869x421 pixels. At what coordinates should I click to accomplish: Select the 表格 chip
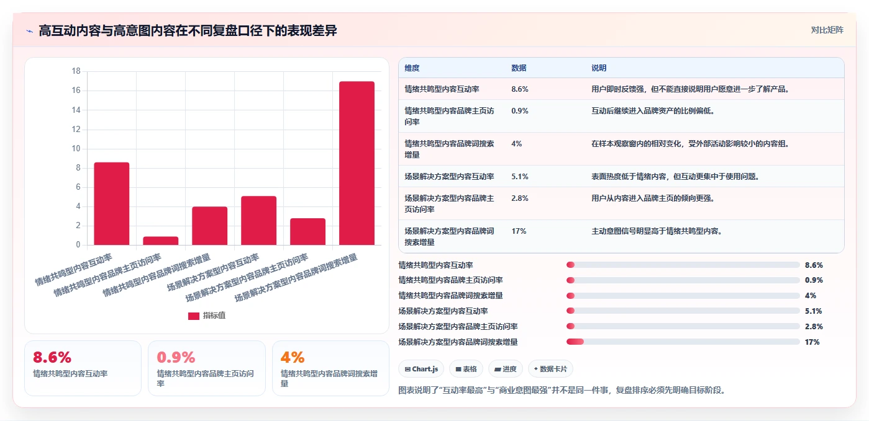pyautogui.click(x=466, y=369)
